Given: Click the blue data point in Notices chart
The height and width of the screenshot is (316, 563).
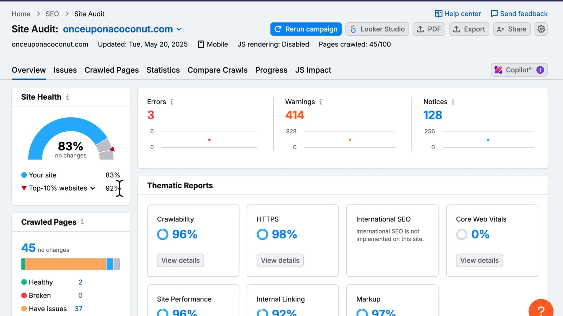Looking at the screenshot, I should [488, 140].
